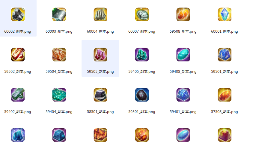
Task: Select the 60002_副本.png black ore icon
Action: (x=18, y=14)
